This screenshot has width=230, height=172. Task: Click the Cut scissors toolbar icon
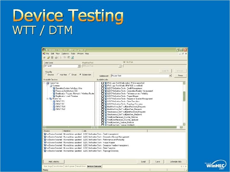click(x=61, y=58)
